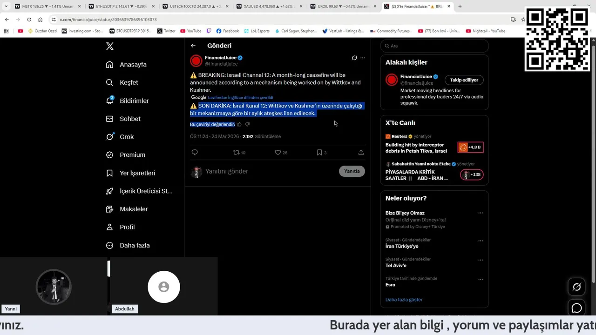Click the translated-from-English Google link
The height and width of the screenshot is (335, 596).
tap(240, 98)
